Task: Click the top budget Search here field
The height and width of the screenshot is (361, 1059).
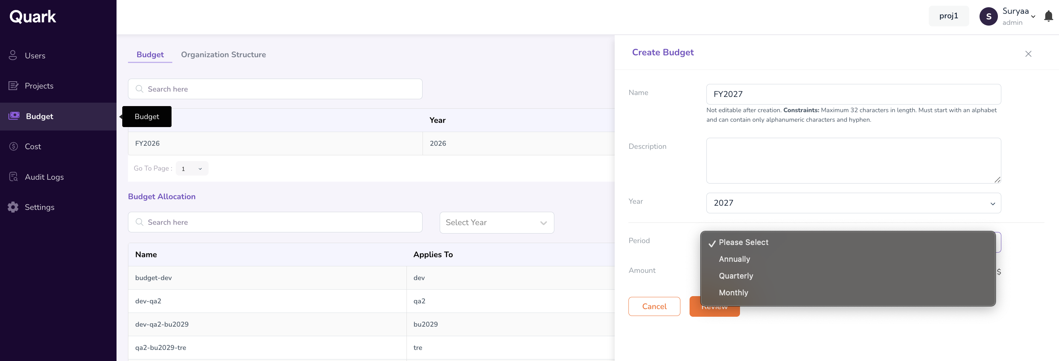Action: click(x=275, y=89)
